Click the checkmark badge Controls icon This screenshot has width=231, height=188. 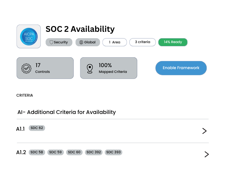(27, 68)
